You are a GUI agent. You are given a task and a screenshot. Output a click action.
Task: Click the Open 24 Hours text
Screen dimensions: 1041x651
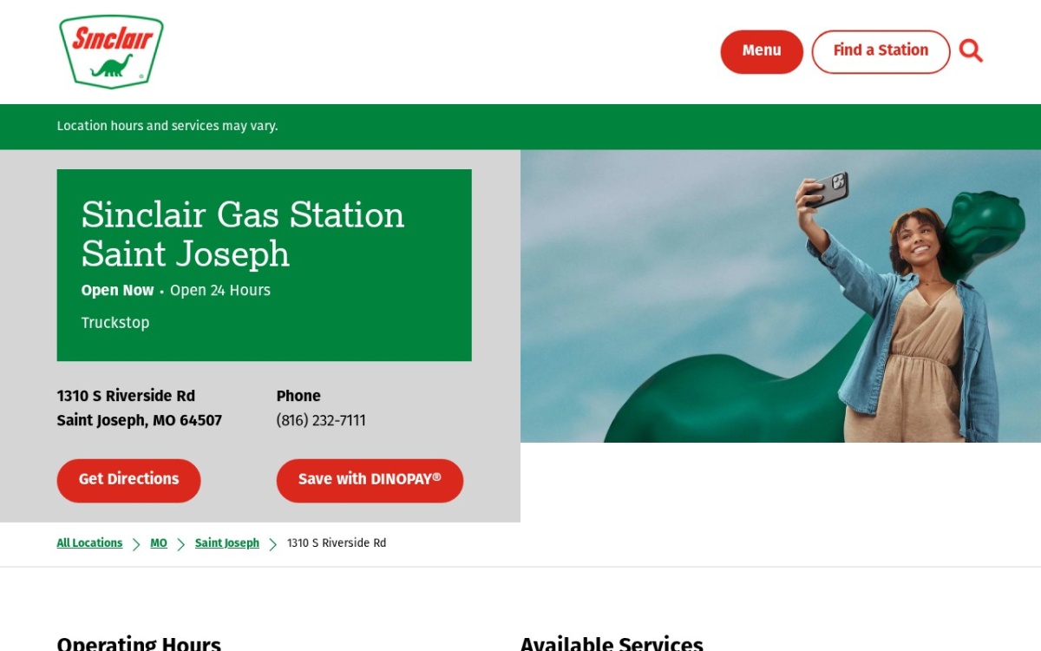point(220,291)
